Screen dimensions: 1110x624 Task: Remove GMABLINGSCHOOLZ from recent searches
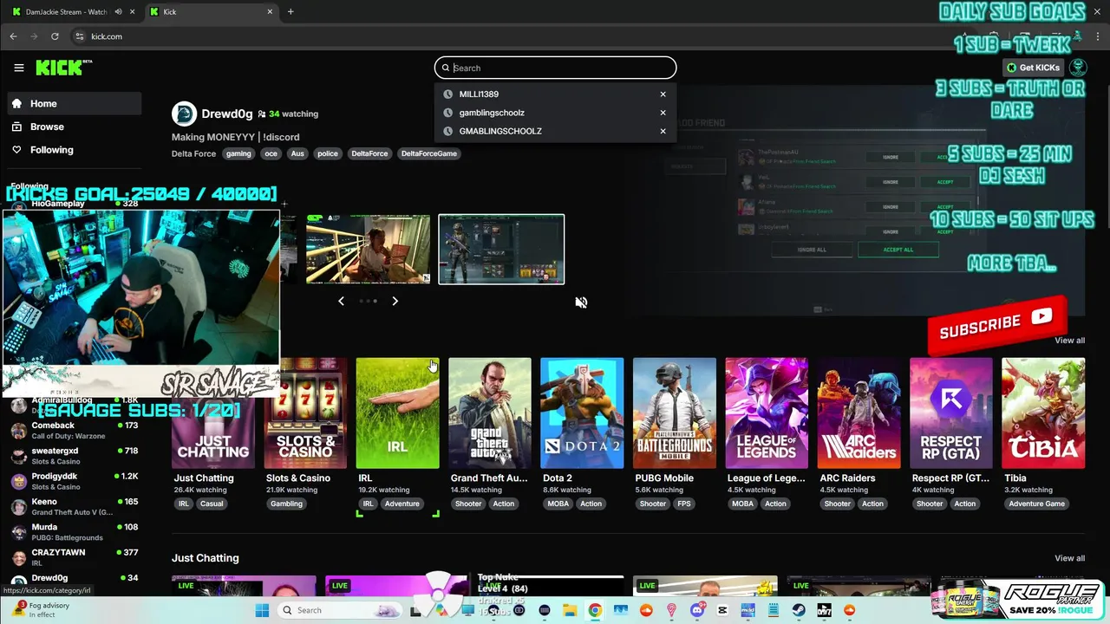pos(663,131)
